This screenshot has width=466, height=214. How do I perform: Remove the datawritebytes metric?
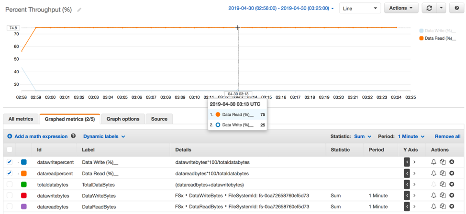click(x=452, y=196)
